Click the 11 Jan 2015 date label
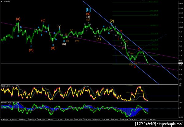Image resolution: width=184 pixels, height=127 pixels. point(133,120)
